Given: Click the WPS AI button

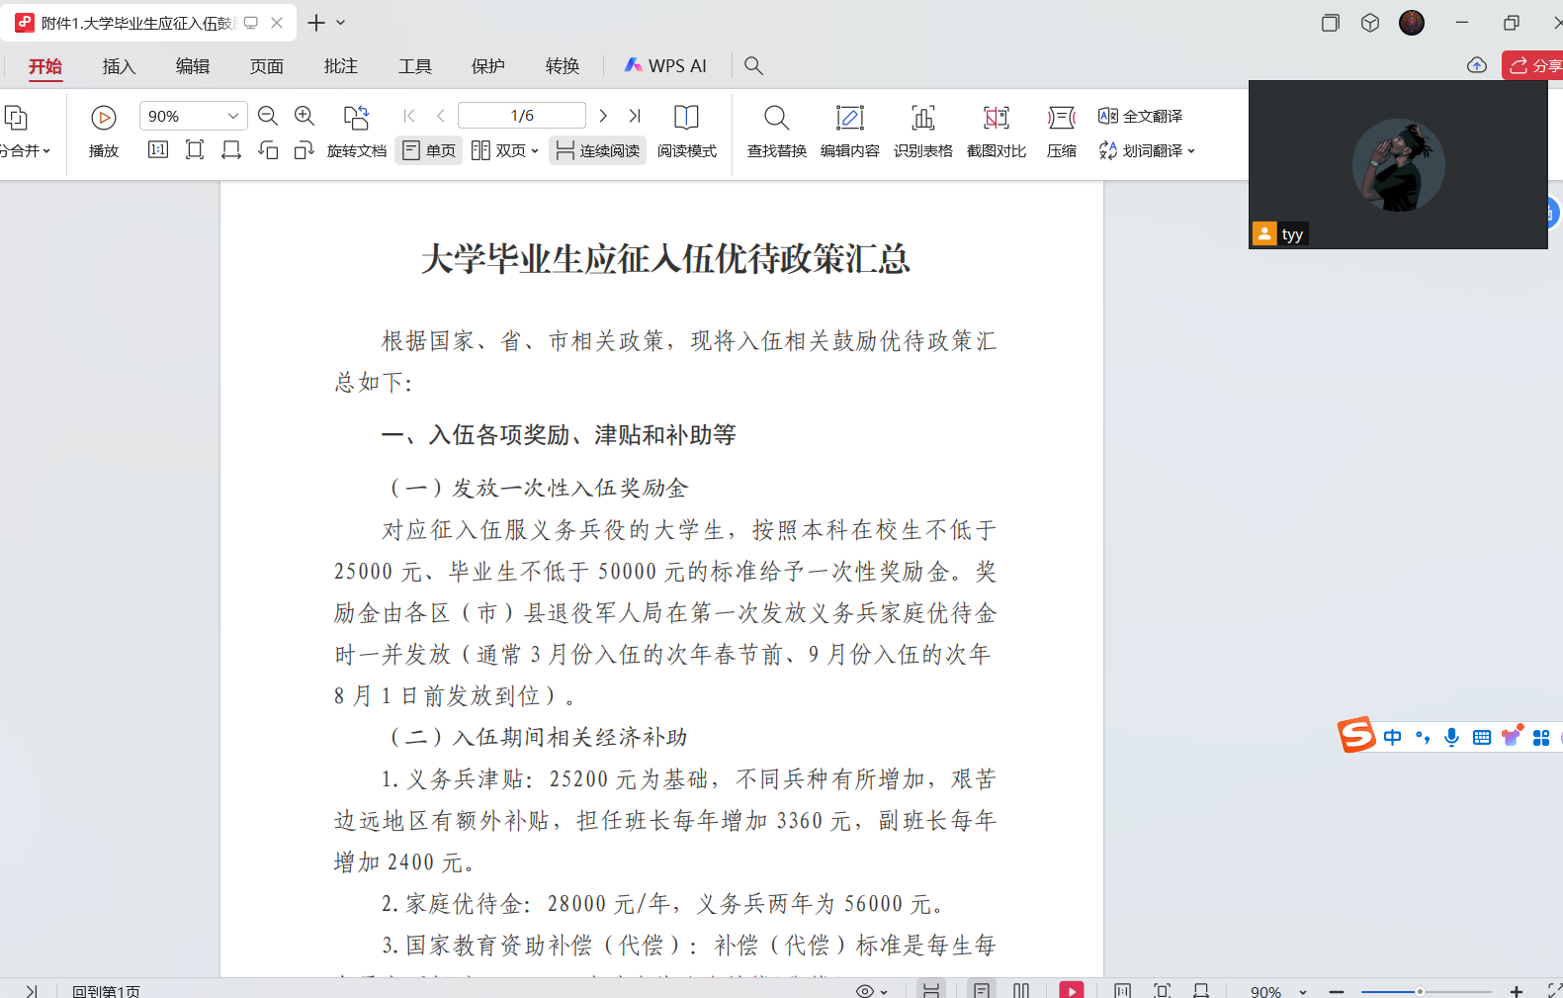Looking at the screenshot, I should pos(665,65).
